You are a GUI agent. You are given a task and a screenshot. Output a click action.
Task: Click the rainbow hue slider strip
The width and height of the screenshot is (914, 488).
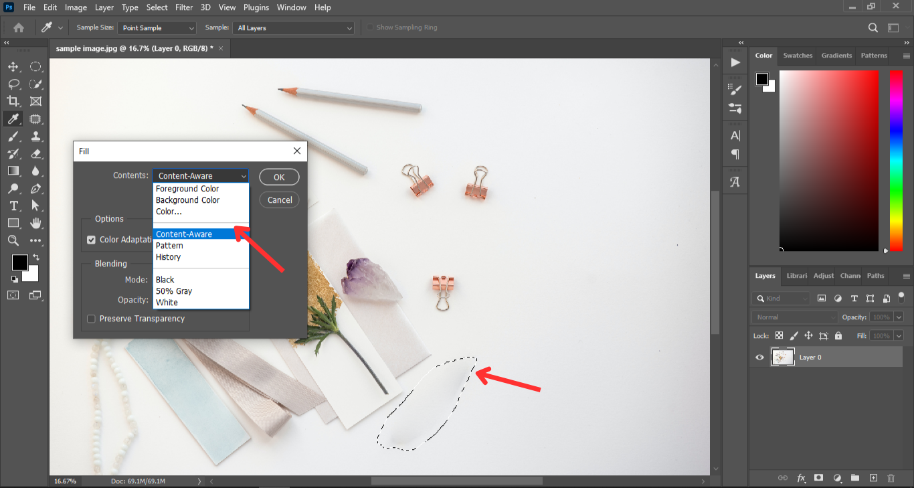896,161
